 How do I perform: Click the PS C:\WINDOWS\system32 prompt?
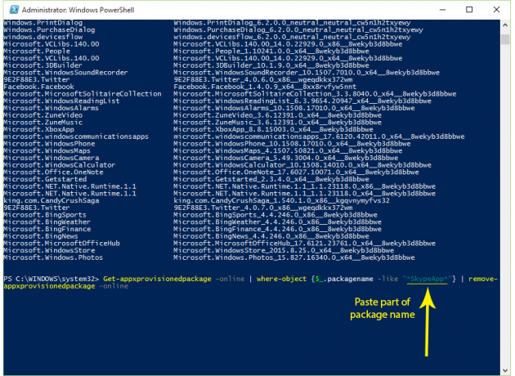pyautogui.click(x=49, y=280)
